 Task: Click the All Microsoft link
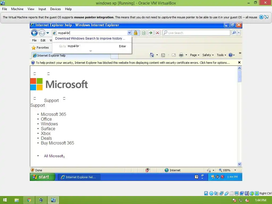tap(54, 156)
